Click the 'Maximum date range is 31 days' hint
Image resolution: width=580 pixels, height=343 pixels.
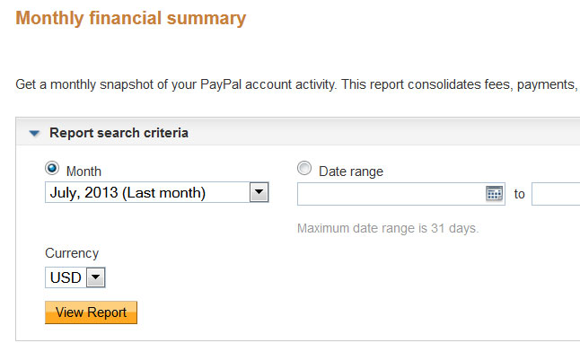coord(388,228)
